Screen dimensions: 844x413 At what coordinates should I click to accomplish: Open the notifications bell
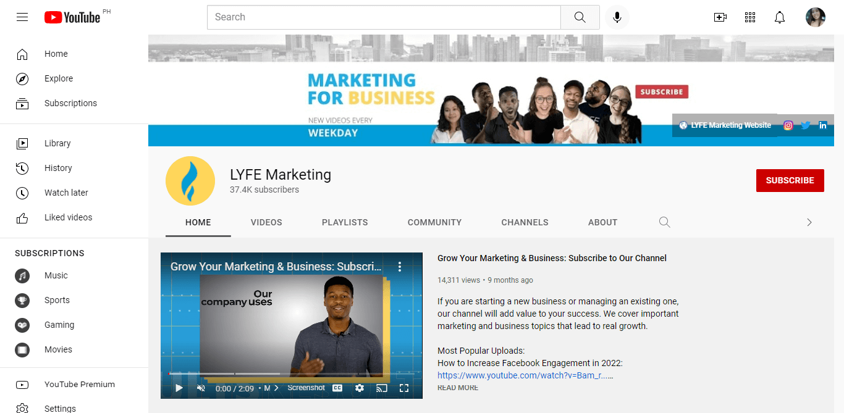click(780, 17)
